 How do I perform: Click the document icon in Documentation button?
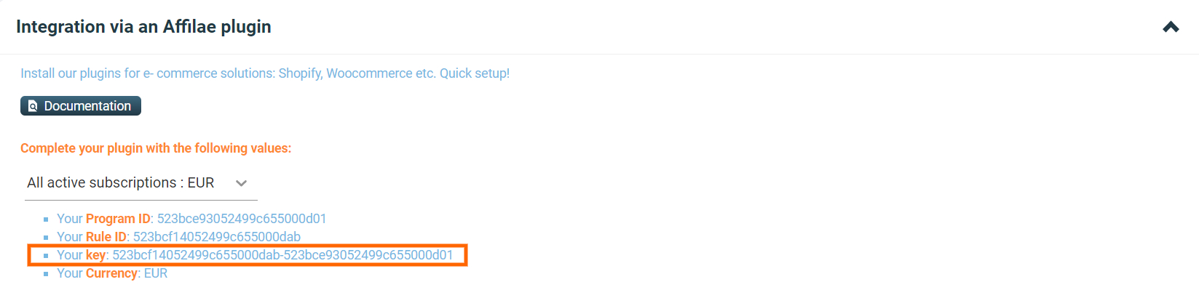click(x=33, y=106)
